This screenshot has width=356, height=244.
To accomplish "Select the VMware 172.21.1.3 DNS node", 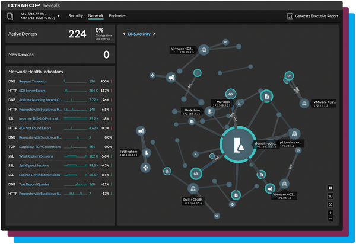I will (204, 50).
